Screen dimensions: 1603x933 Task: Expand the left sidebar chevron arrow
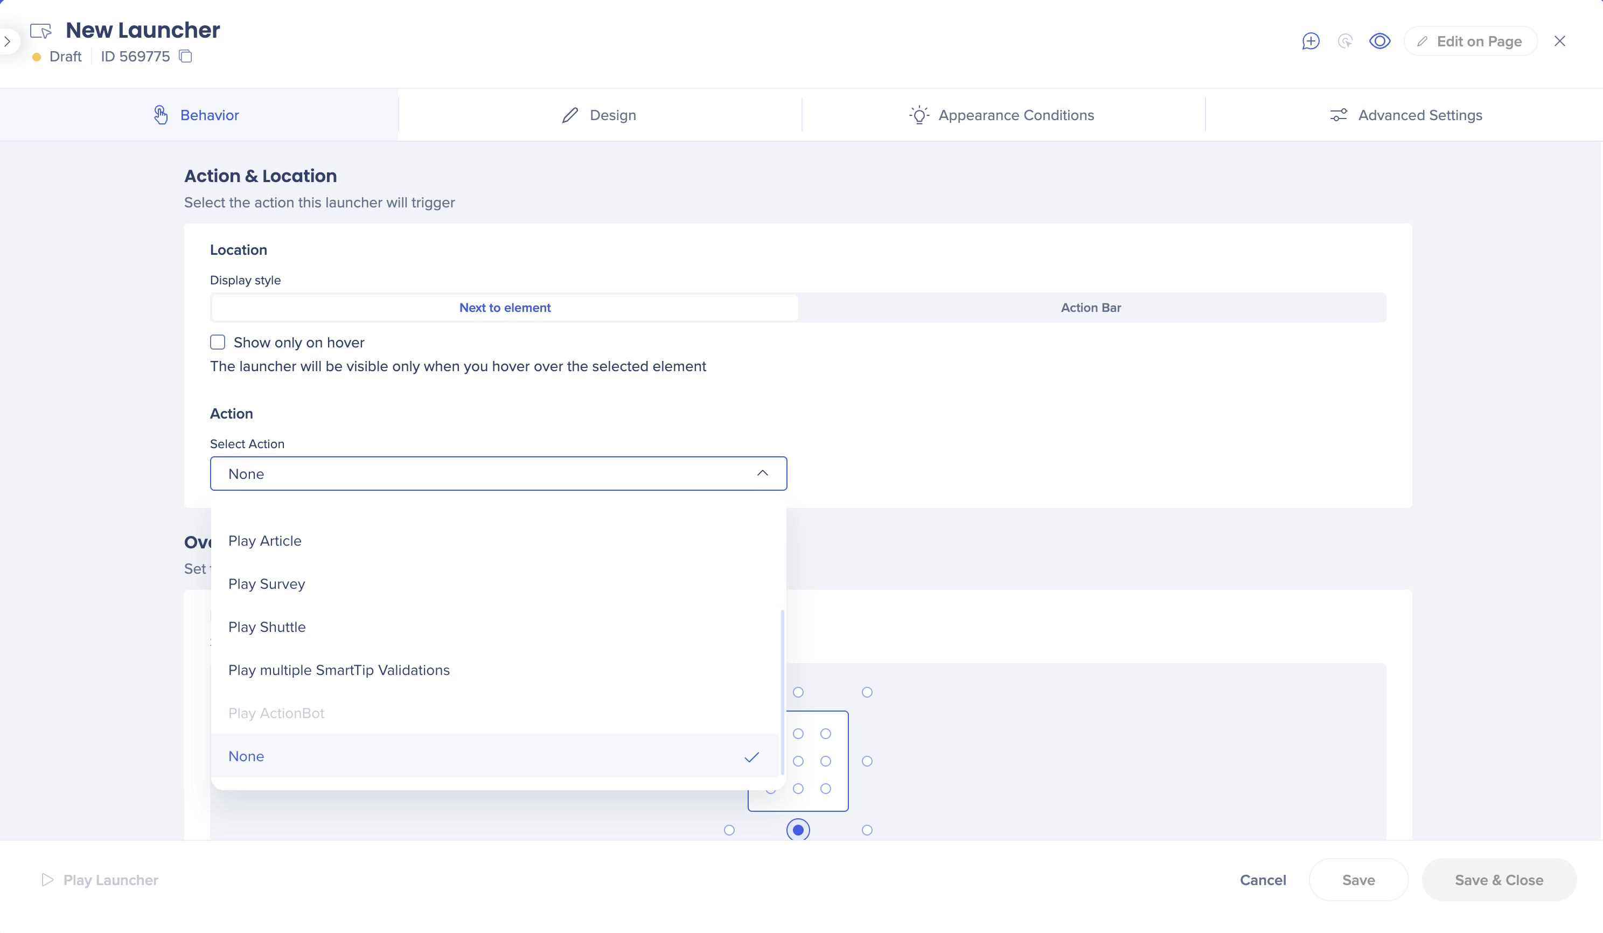(x=8, y=41)
